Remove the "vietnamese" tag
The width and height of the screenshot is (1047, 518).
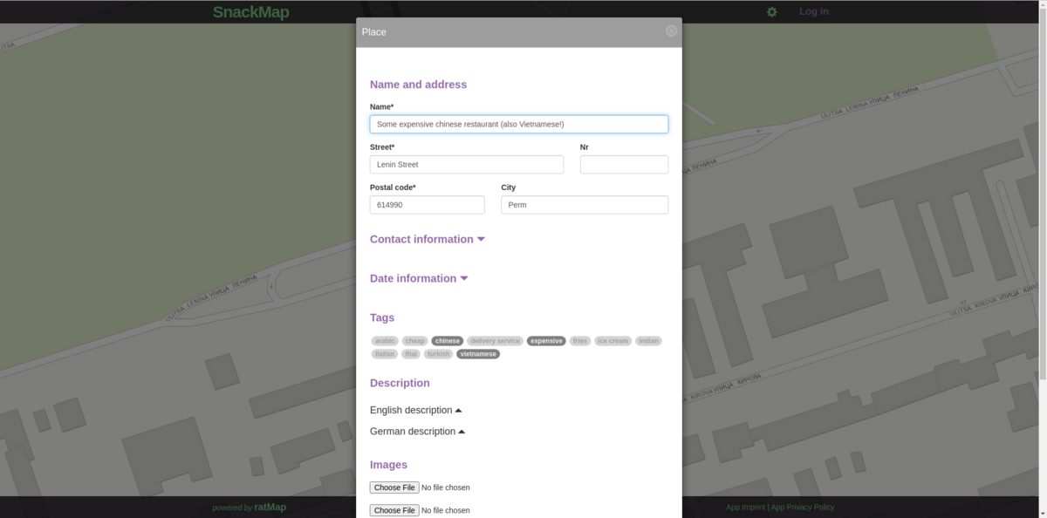coord(478,354)
